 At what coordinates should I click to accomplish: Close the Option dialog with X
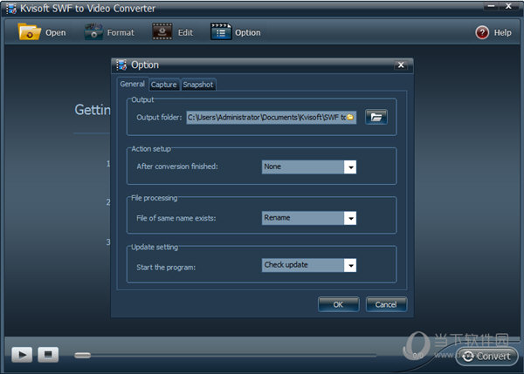[401, 65]
